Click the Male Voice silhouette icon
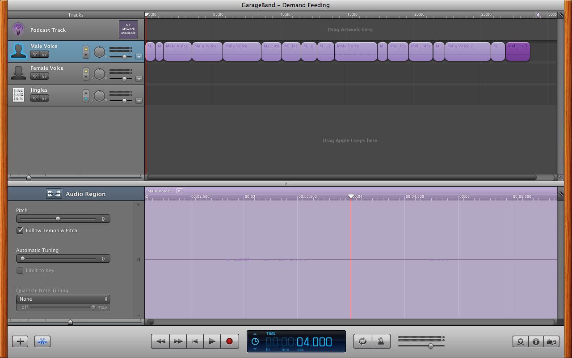The image size is (572, 358). point(18,51)
